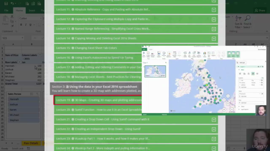Viewport: 270px width, 151px height.
Task: Click the Share button in Excel
Action: click(260, 10)
